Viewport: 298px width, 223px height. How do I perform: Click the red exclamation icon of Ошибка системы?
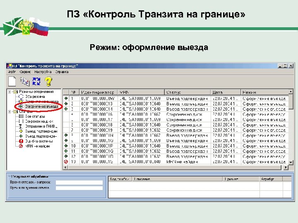[x=21, y=141]
